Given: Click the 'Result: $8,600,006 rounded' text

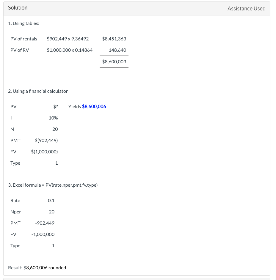Looking at the screenshot, I should pyautogui.click(x=37, y=268).
